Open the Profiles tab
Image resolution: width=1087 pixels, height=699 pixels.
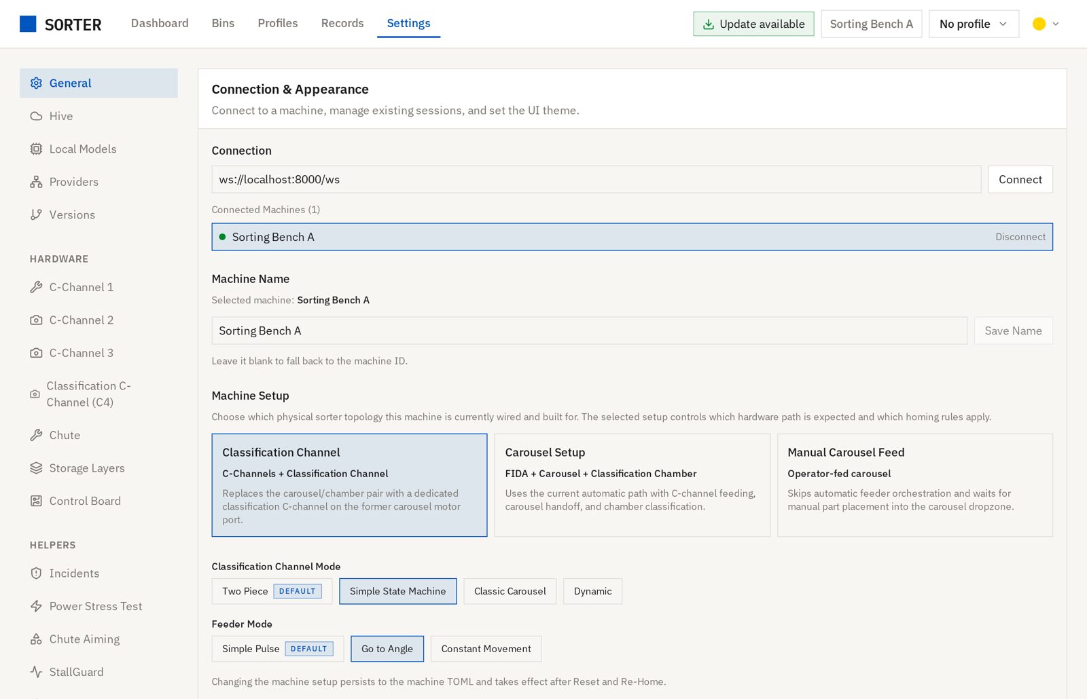point(278,23)
